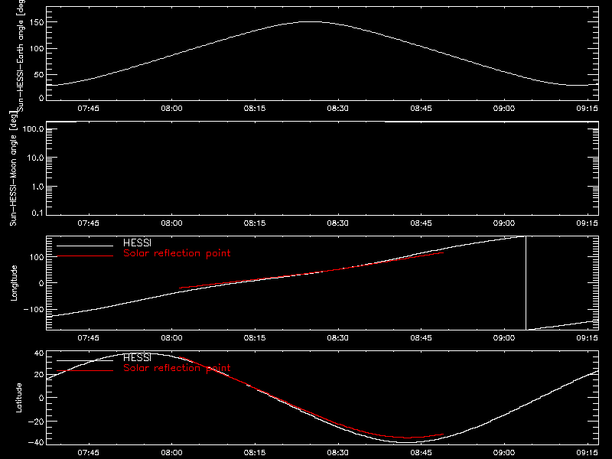The height and width of the screenshot is (459, 612).
Task: Click 08:30 time label under Latitude plot
Action: pos(337,453)
